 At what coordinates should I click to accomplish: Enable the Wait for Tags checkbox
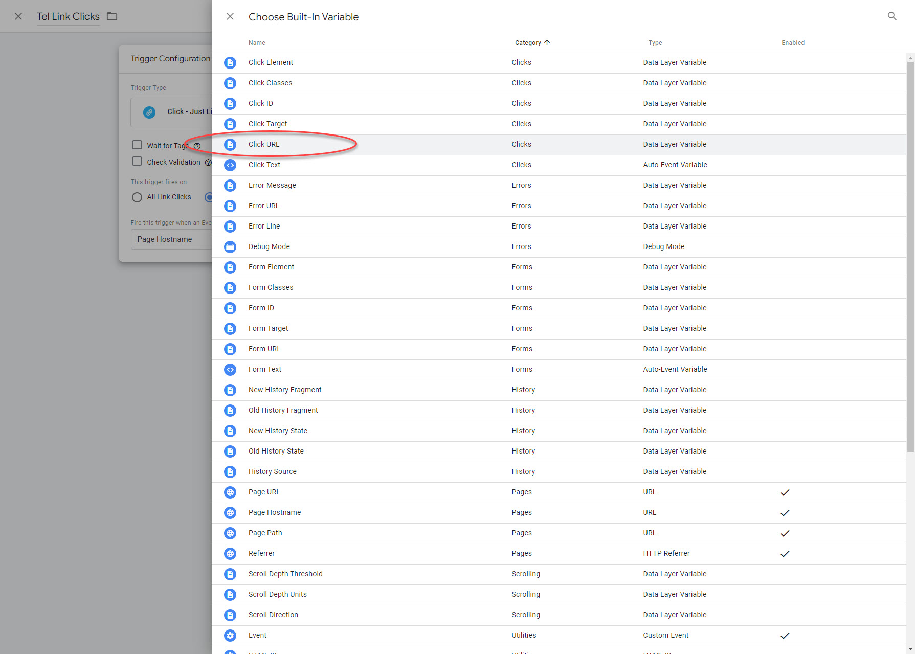coord(137,145)
